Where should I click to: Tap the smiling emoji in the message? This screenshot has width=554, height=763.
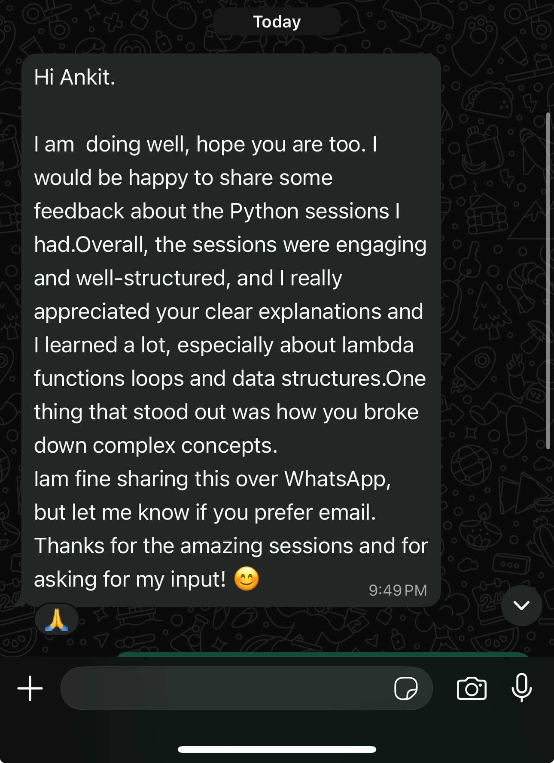pyautogui.click(x=247, y=578)
